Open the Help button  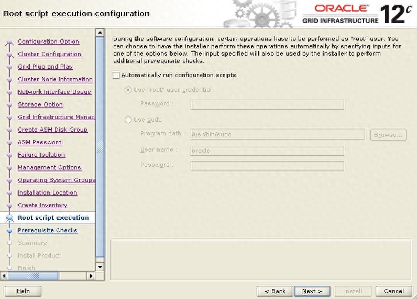pyautogui.click(x=23, y=291)
